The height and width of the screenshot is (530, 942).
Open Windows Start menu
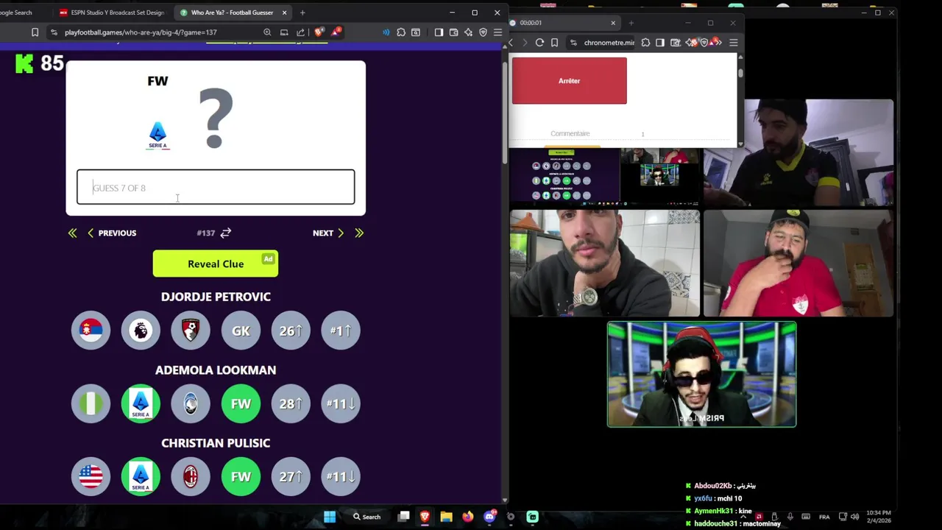pos(330,517)
